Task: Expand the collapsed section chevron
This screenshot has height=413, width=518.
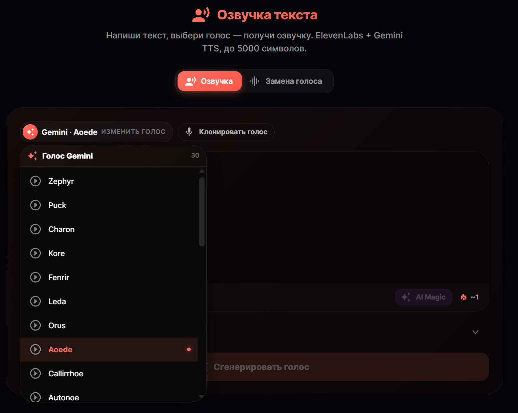Action: 476,332
